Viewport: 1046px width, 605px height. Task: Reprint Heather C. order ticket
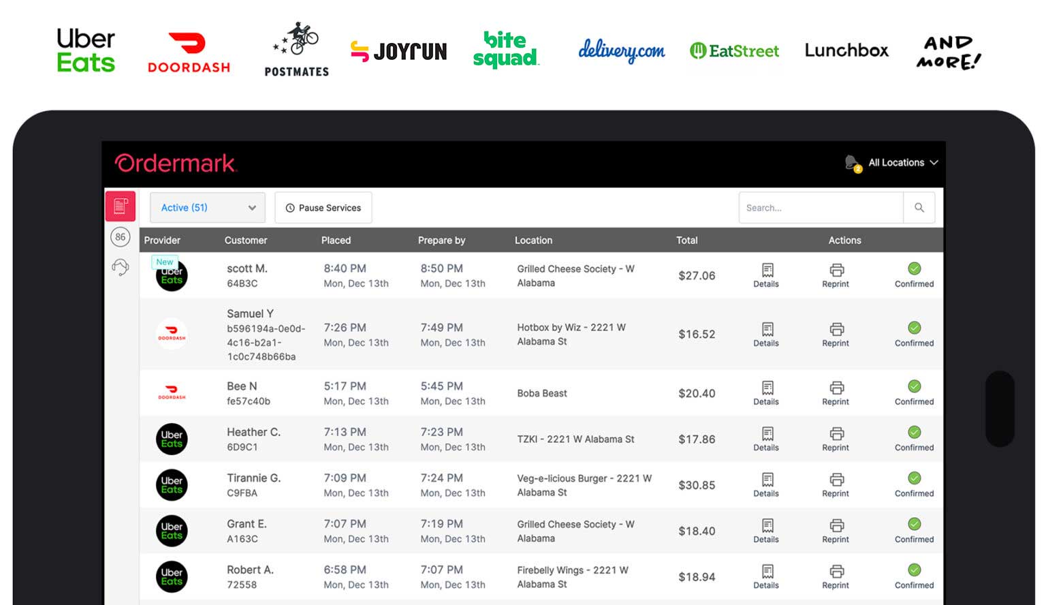click(x=836, y=439)
